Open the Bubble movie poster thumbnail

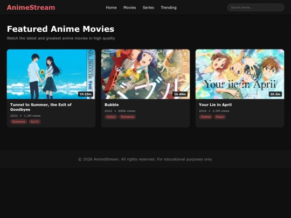coord(145,74)
